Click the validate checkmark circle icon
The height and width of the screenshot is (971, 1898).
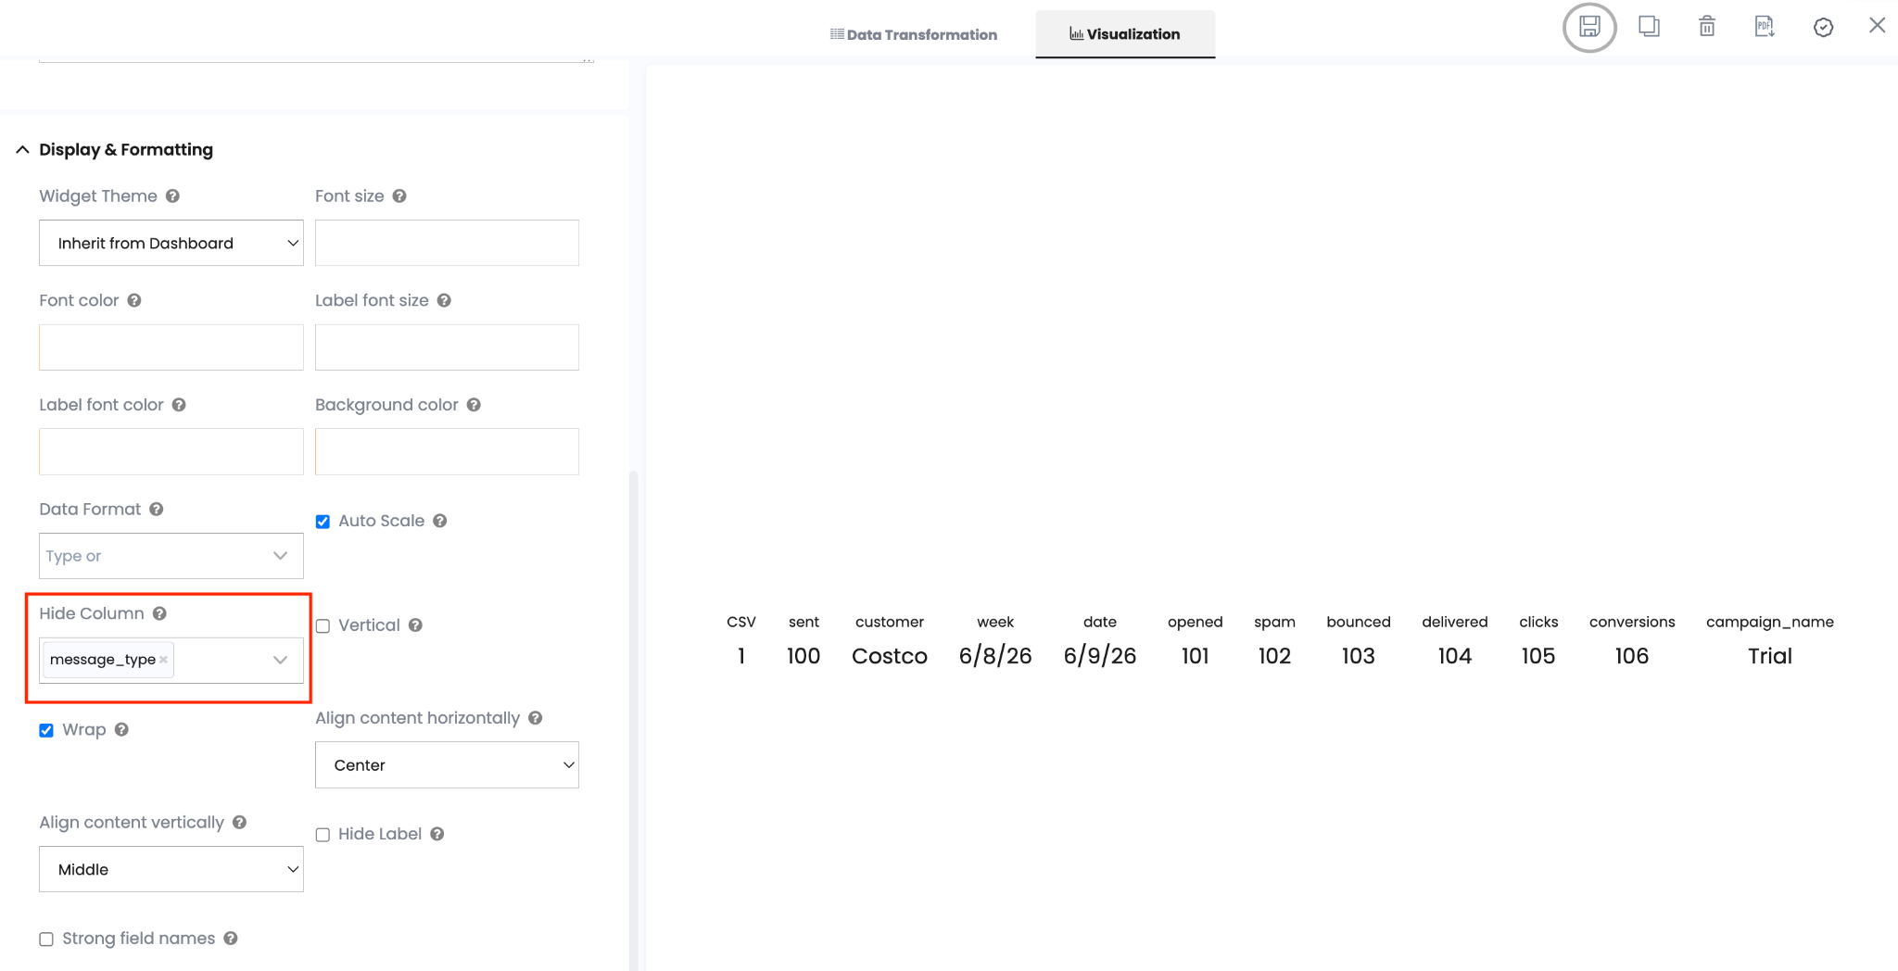pos(1823,27)
